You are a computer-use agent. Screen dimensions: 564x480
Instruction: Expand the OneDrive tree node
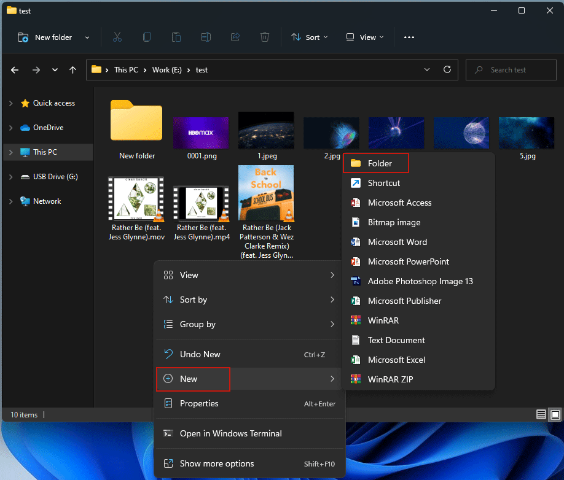11,128
